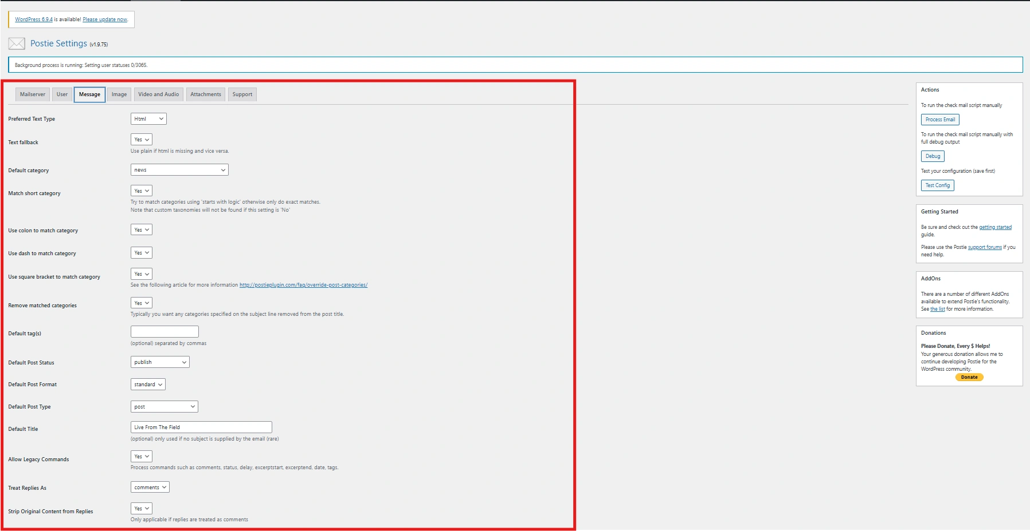Change Remove matched categories dropdown

point(142,303)
